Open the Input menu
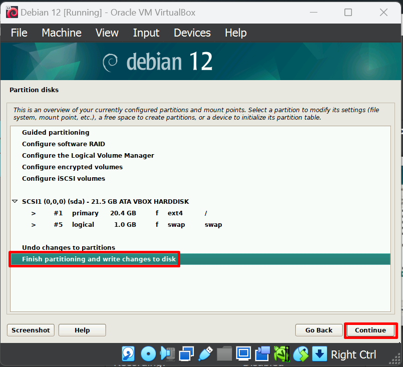Screen dimensions: 403x367 146,33
